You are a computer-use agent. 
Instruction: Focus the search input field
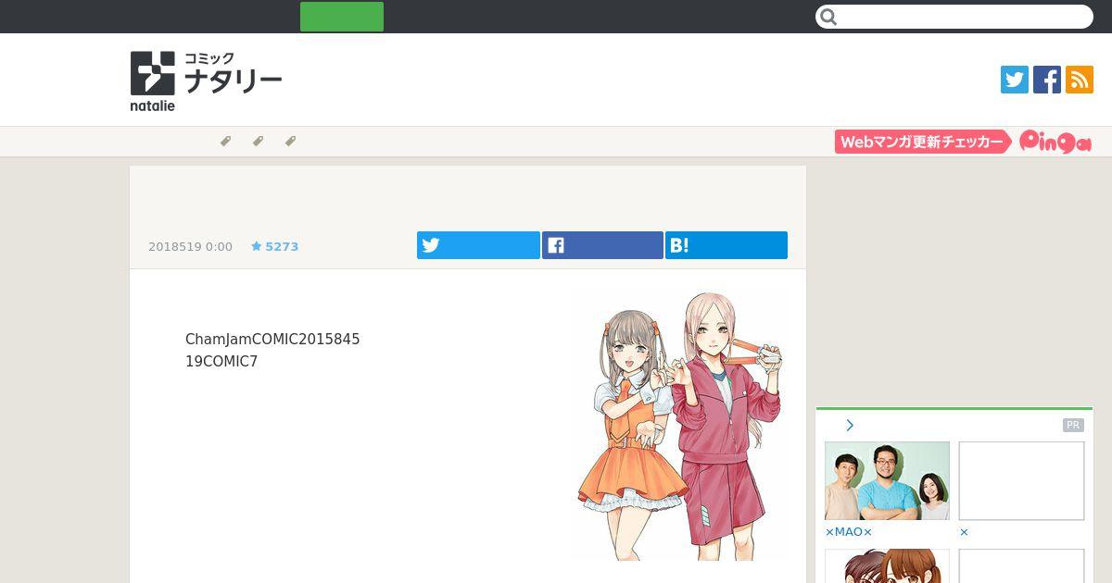click(x=954, y=17)
